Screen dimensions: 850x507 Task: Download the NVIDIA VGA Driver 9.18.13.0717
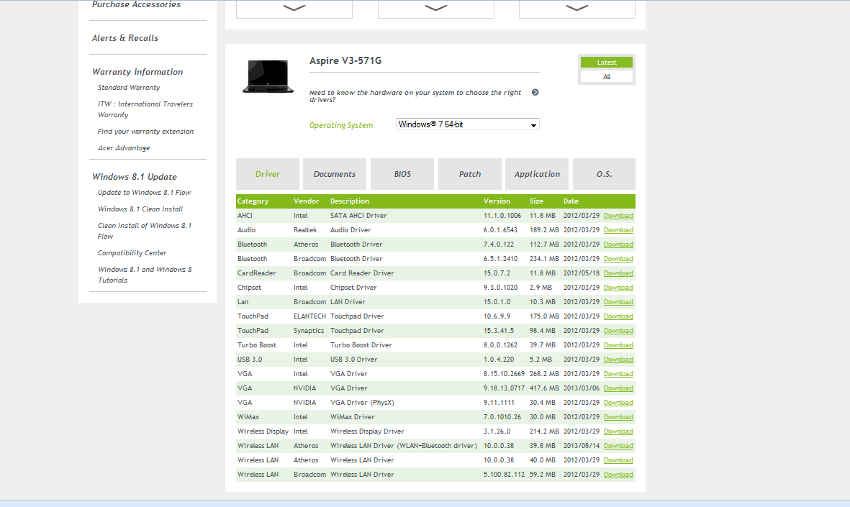click(x=618, y=388)
